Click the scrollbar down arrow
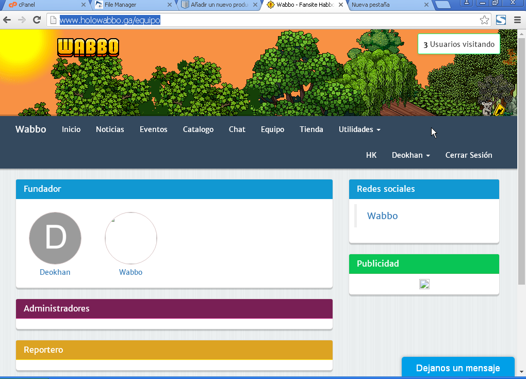The image size is (526, 379). (521, 372)
